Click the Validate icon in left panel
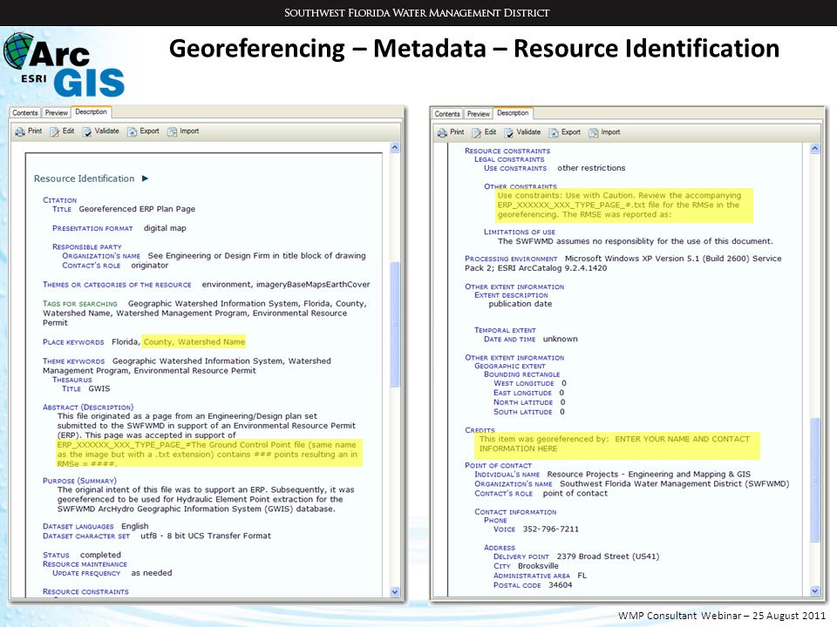Image resolution: width=837 pixels, height=627 pixels. [x=87, y=131]
